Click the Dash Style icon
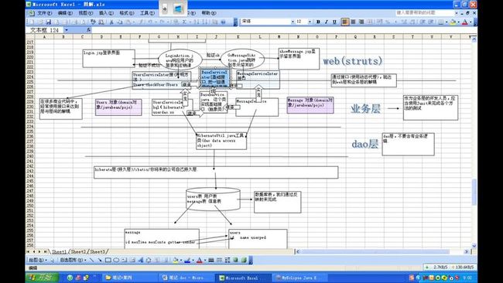Viewport: 503px width, 283px height. (220, 260)
